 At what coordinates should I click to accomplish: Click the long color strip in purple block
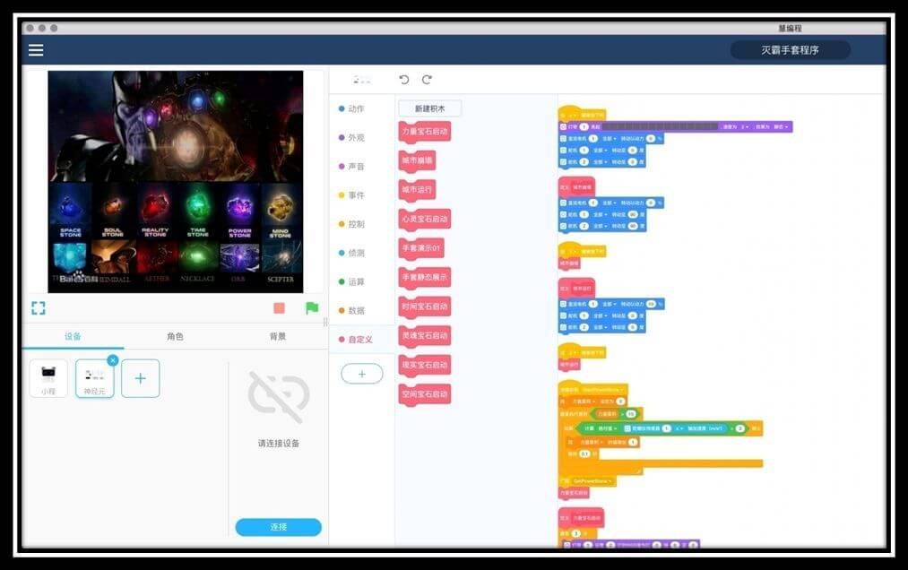click(660, 126)
